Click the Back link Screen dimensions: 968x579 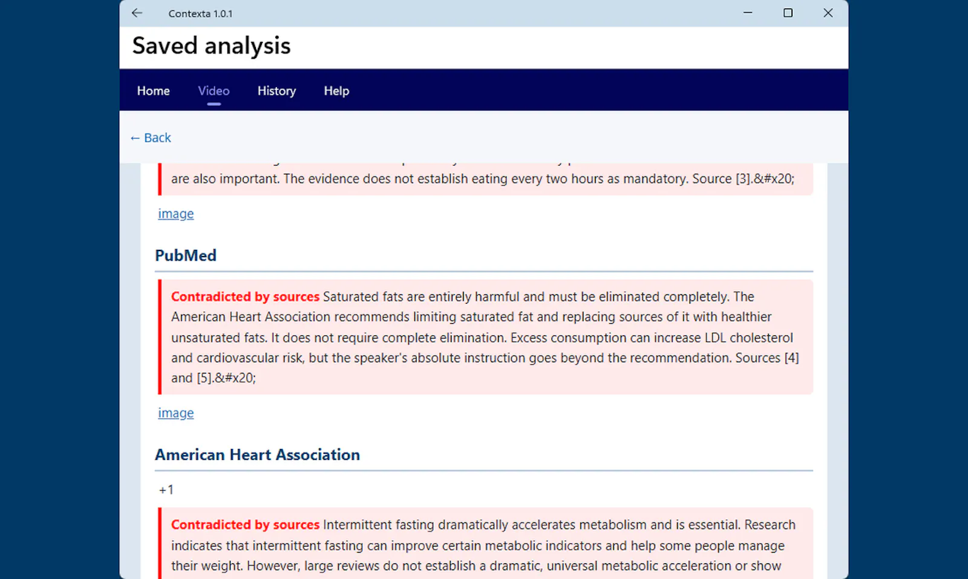(151, 138)
